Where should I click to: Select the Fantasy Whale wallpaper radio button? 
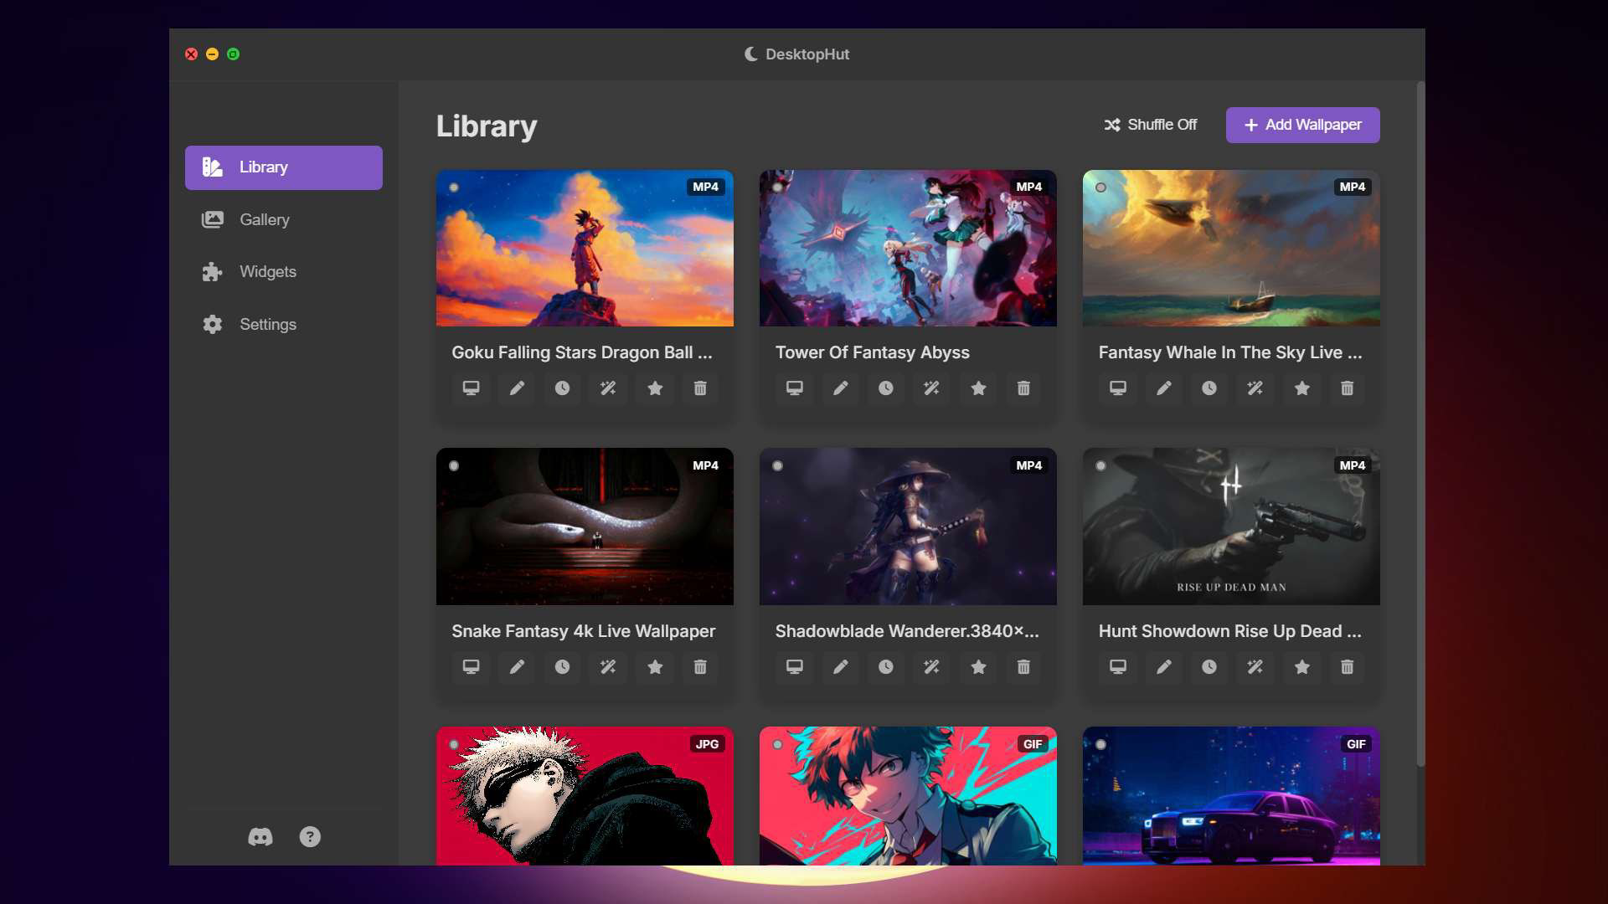(1100, 187)
